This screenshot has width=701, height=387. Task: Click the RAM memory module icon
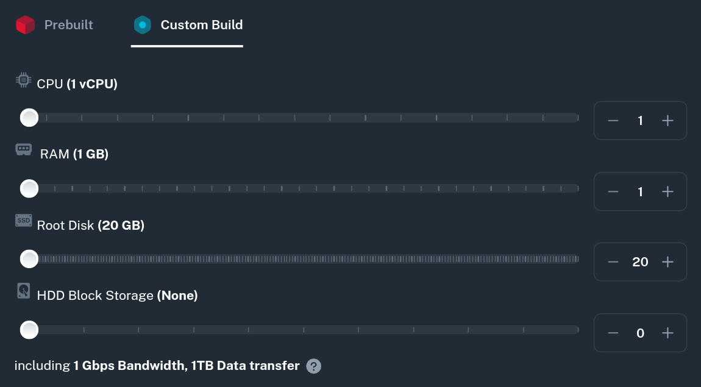pos(23,149)
